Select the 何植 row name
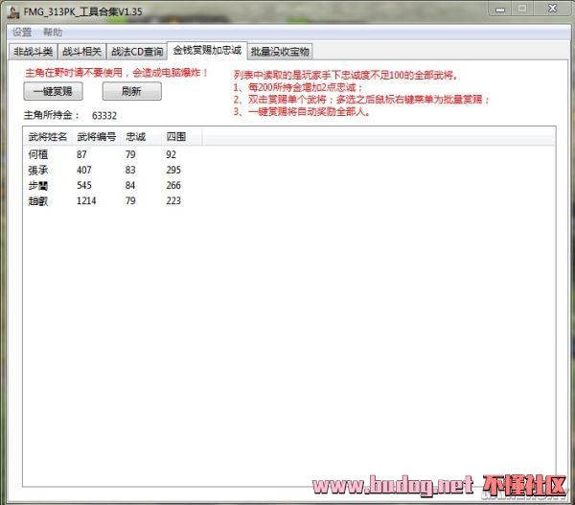 point(37,154)
